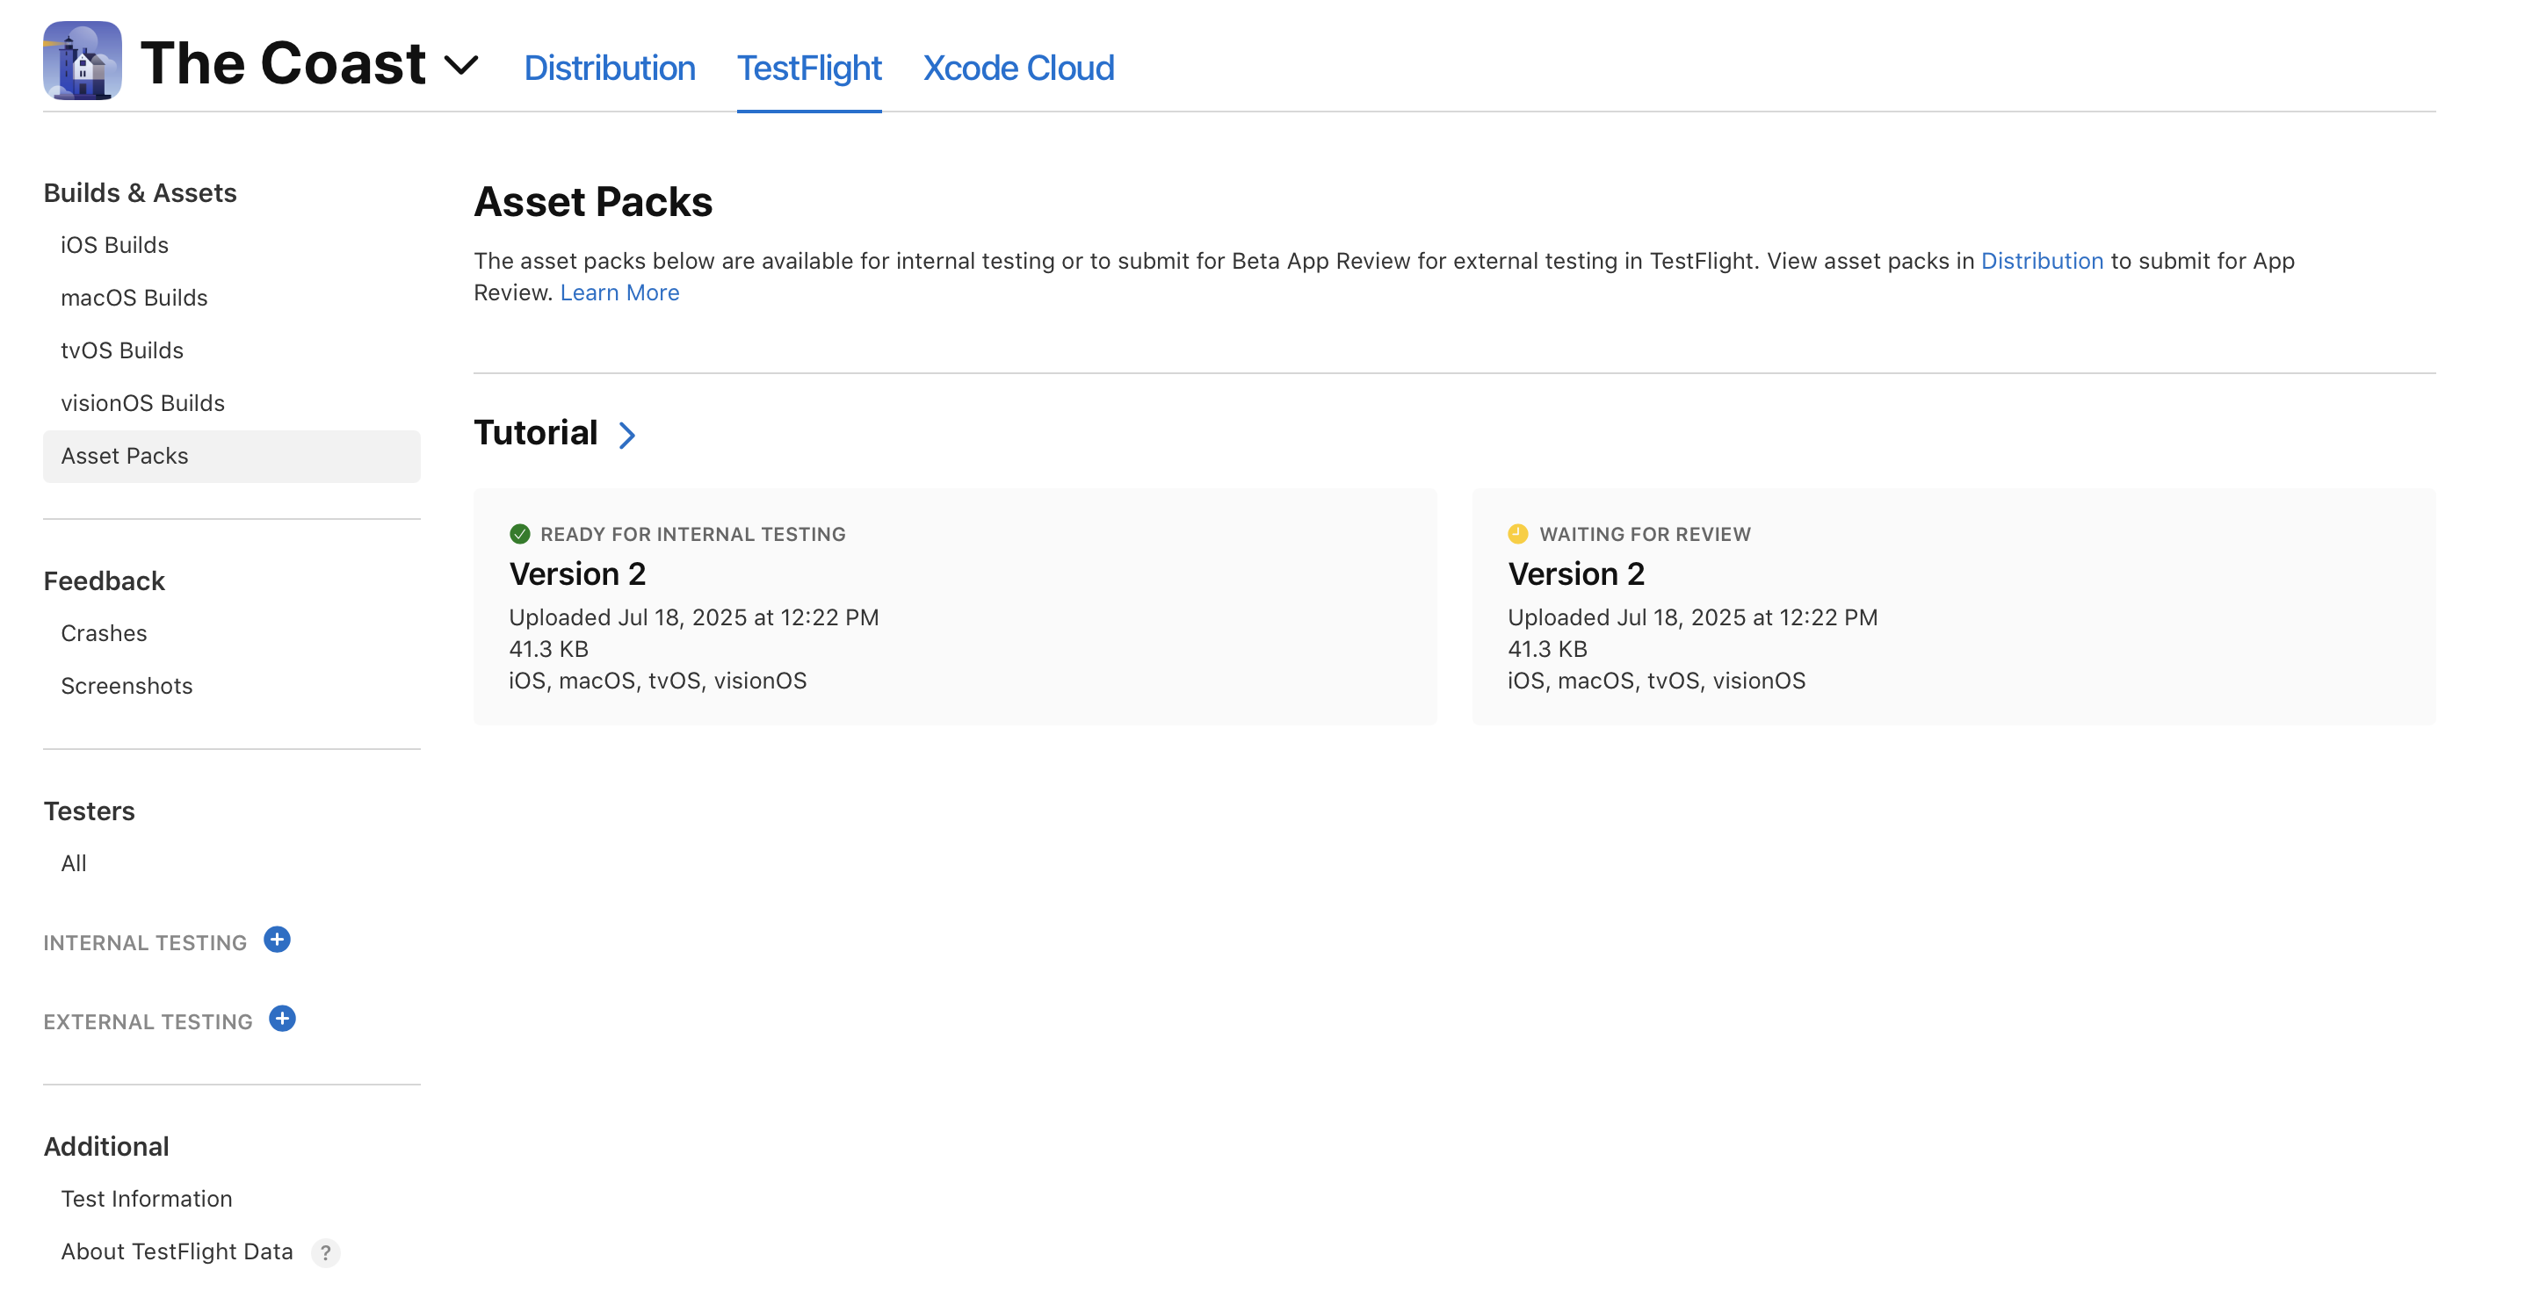View Screenshots feedback
This screenshot has width=2525, height=1305.
[127, 686]
